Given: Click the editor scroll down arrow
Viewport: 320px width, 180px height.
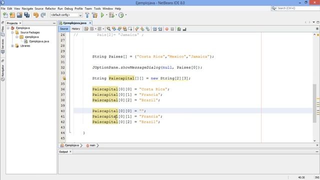Looking at the screenshot, I should pos(314,140).
